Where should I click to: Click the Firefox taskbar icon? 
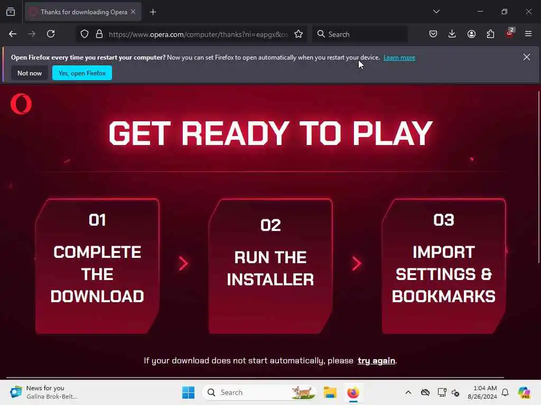point(353,392)
